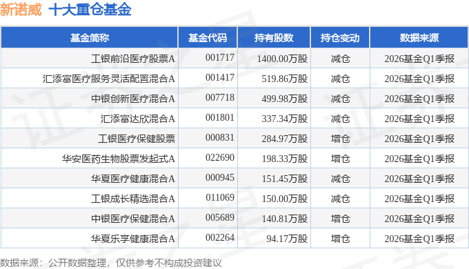Select fund name 工银医疗保健股票
The height and width of the screenshot is (269, 469).
tap(137, 139)
